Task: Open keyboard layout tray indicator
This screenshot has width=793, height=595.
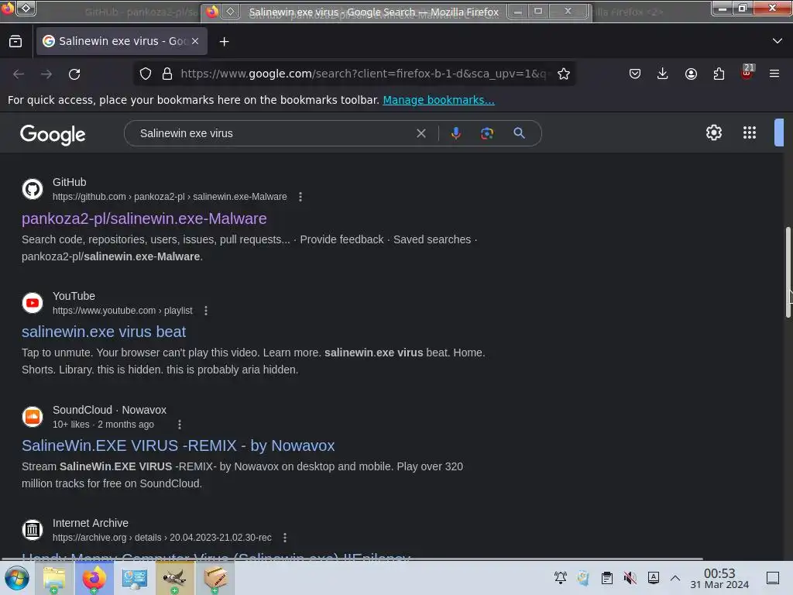Action: click(x=654, y=578)
